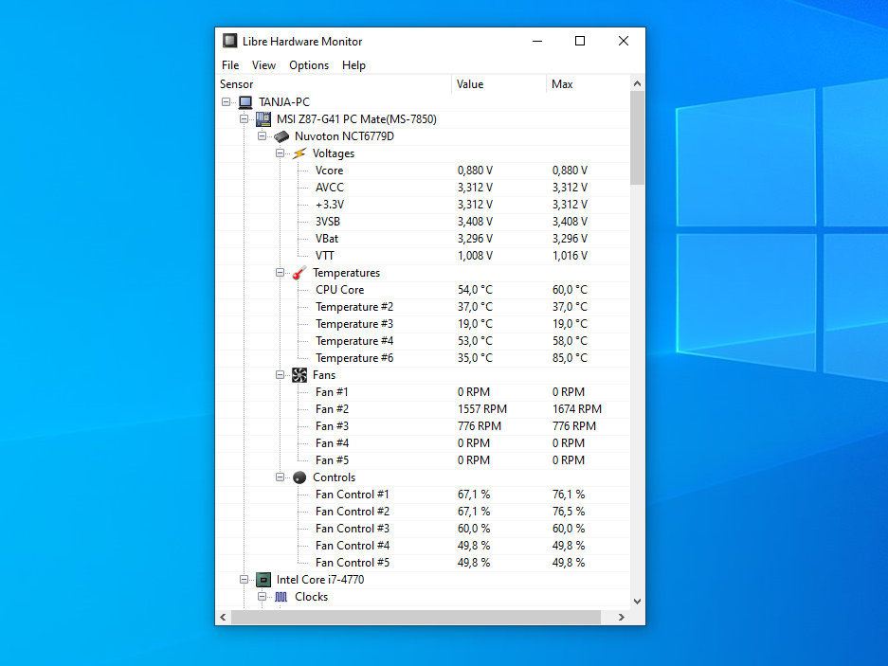
Task: Collapse the TANJA-PC tree node
Action: click(x=227, y=101)
